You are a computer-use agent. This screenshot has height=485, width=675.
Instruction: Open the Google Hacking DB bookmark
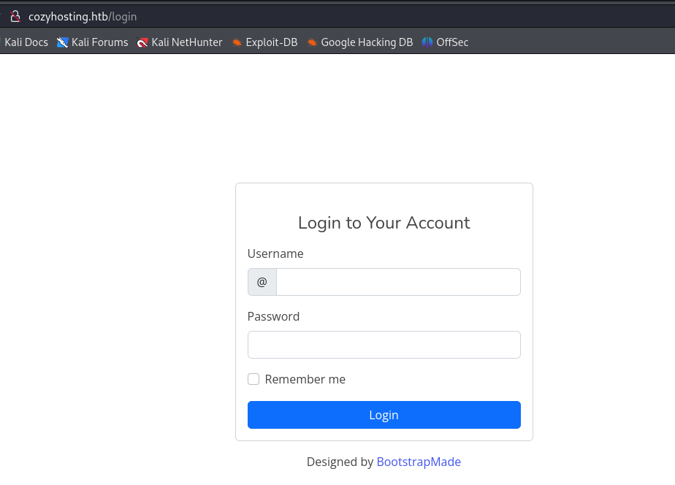(x=366, y=42)
